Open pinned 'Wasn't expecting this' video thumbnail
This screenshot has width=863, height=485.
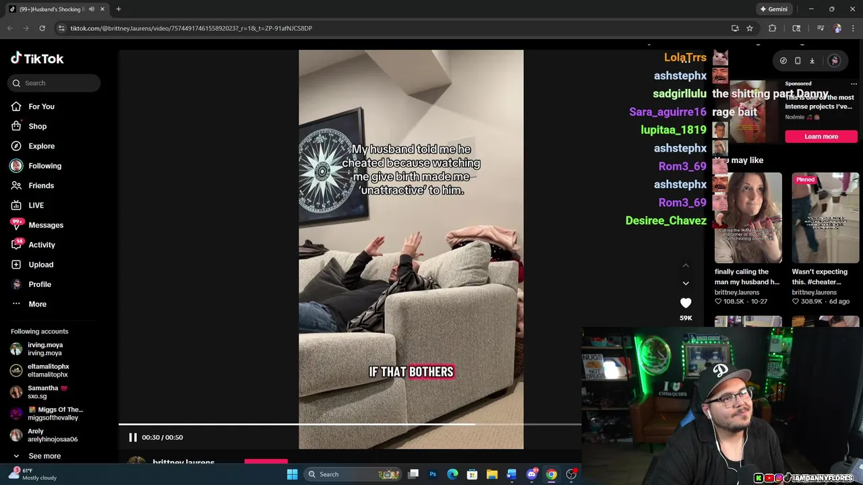tap(825, 218)
